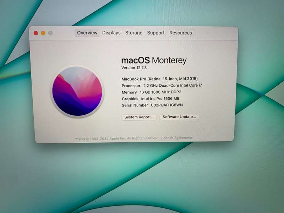Click the MacBook Pro (Retina, 15-inch, Mid 2015) text

(159, 79)
